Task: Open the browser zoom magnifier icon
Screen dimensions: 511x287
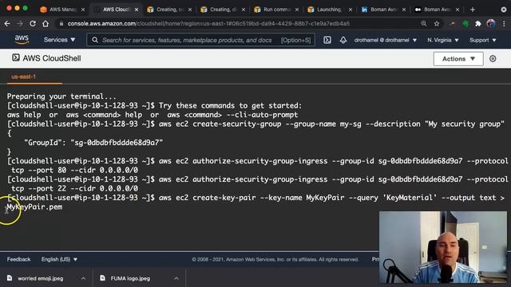Action: click(424, 23)
